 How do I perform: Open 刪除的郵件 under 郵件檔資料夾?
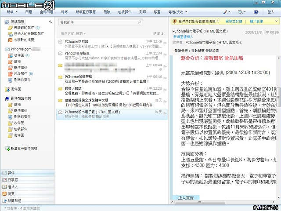click(x=19, y=116)
